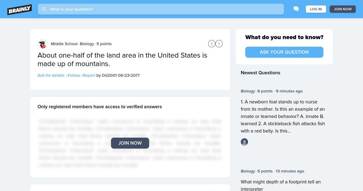Image resolution: width=363 pixels, height=191 pixels.
Task: Go to previous question arrow
Action: [211, 44]
